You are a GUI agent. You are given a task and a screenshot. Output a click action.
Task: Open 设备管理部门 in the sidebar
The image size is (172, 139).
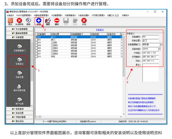click(x=19, y=47)
